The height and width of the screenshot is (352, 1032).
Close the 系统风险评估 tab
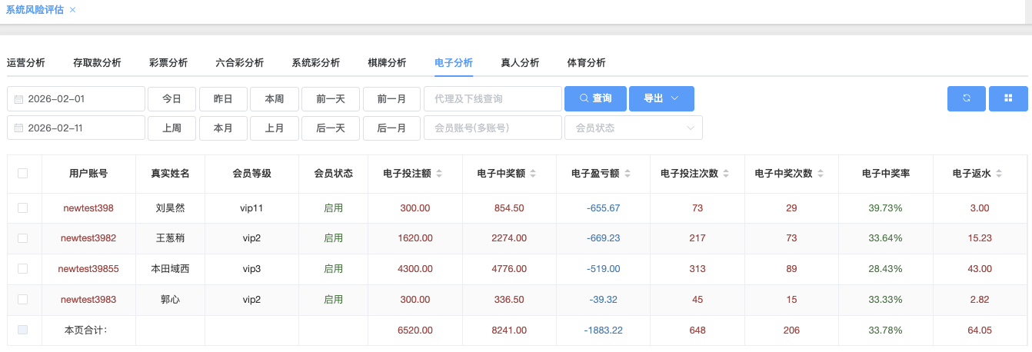(72, 10)
